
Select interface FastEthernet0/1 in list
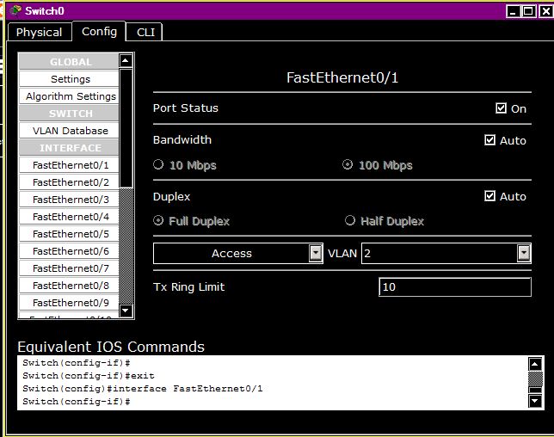pyautogui.click(x=69, y=165)
